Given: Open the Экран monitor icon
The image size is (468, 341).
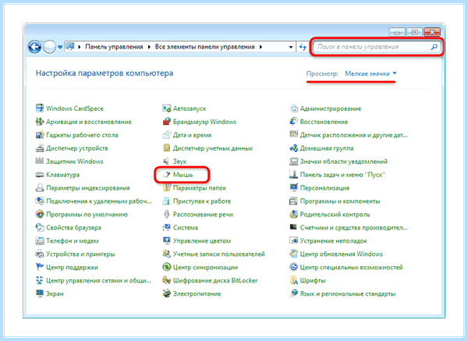Looking at the screenshot, I should [x=40, y=293].
